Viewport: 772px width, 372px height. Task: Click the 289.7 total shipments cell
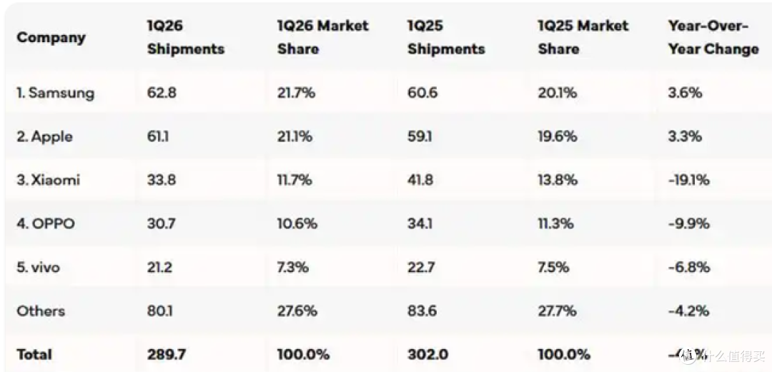click(x=168, y=354)
